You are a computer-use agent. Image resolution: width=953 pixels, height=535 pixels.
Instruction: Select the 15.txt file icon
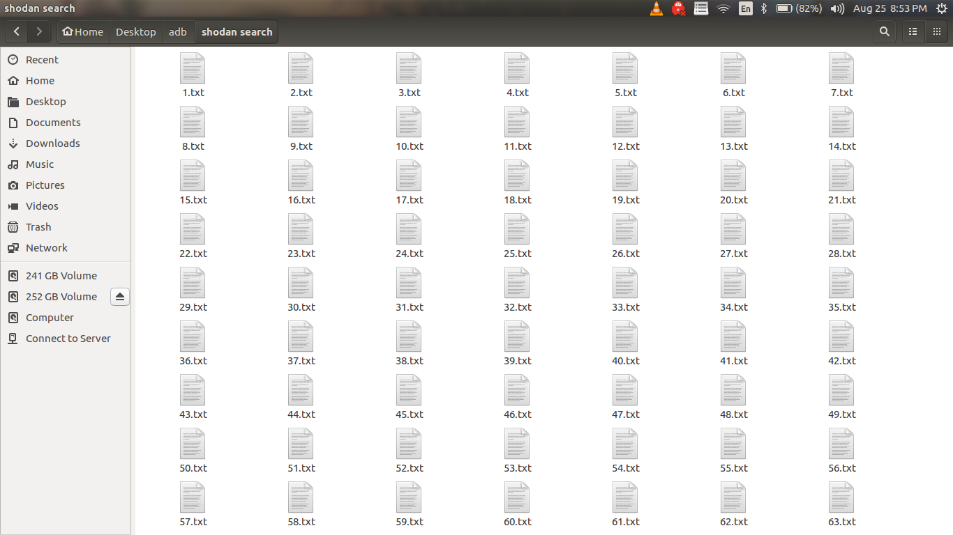pyautogui.click(x=193, y=176)
